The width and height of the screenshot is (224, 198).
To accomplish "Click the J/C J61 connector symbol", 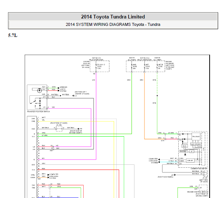I will [x=205, y=174].
